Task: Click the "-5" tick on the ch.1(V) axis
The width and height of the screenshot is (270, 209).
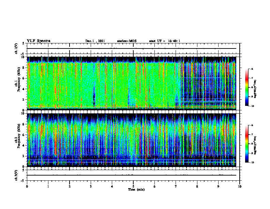Action: click(23, 54)
